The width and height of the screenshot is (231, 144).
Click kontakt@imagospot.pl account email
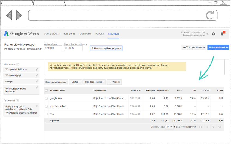tap(194, 35)
